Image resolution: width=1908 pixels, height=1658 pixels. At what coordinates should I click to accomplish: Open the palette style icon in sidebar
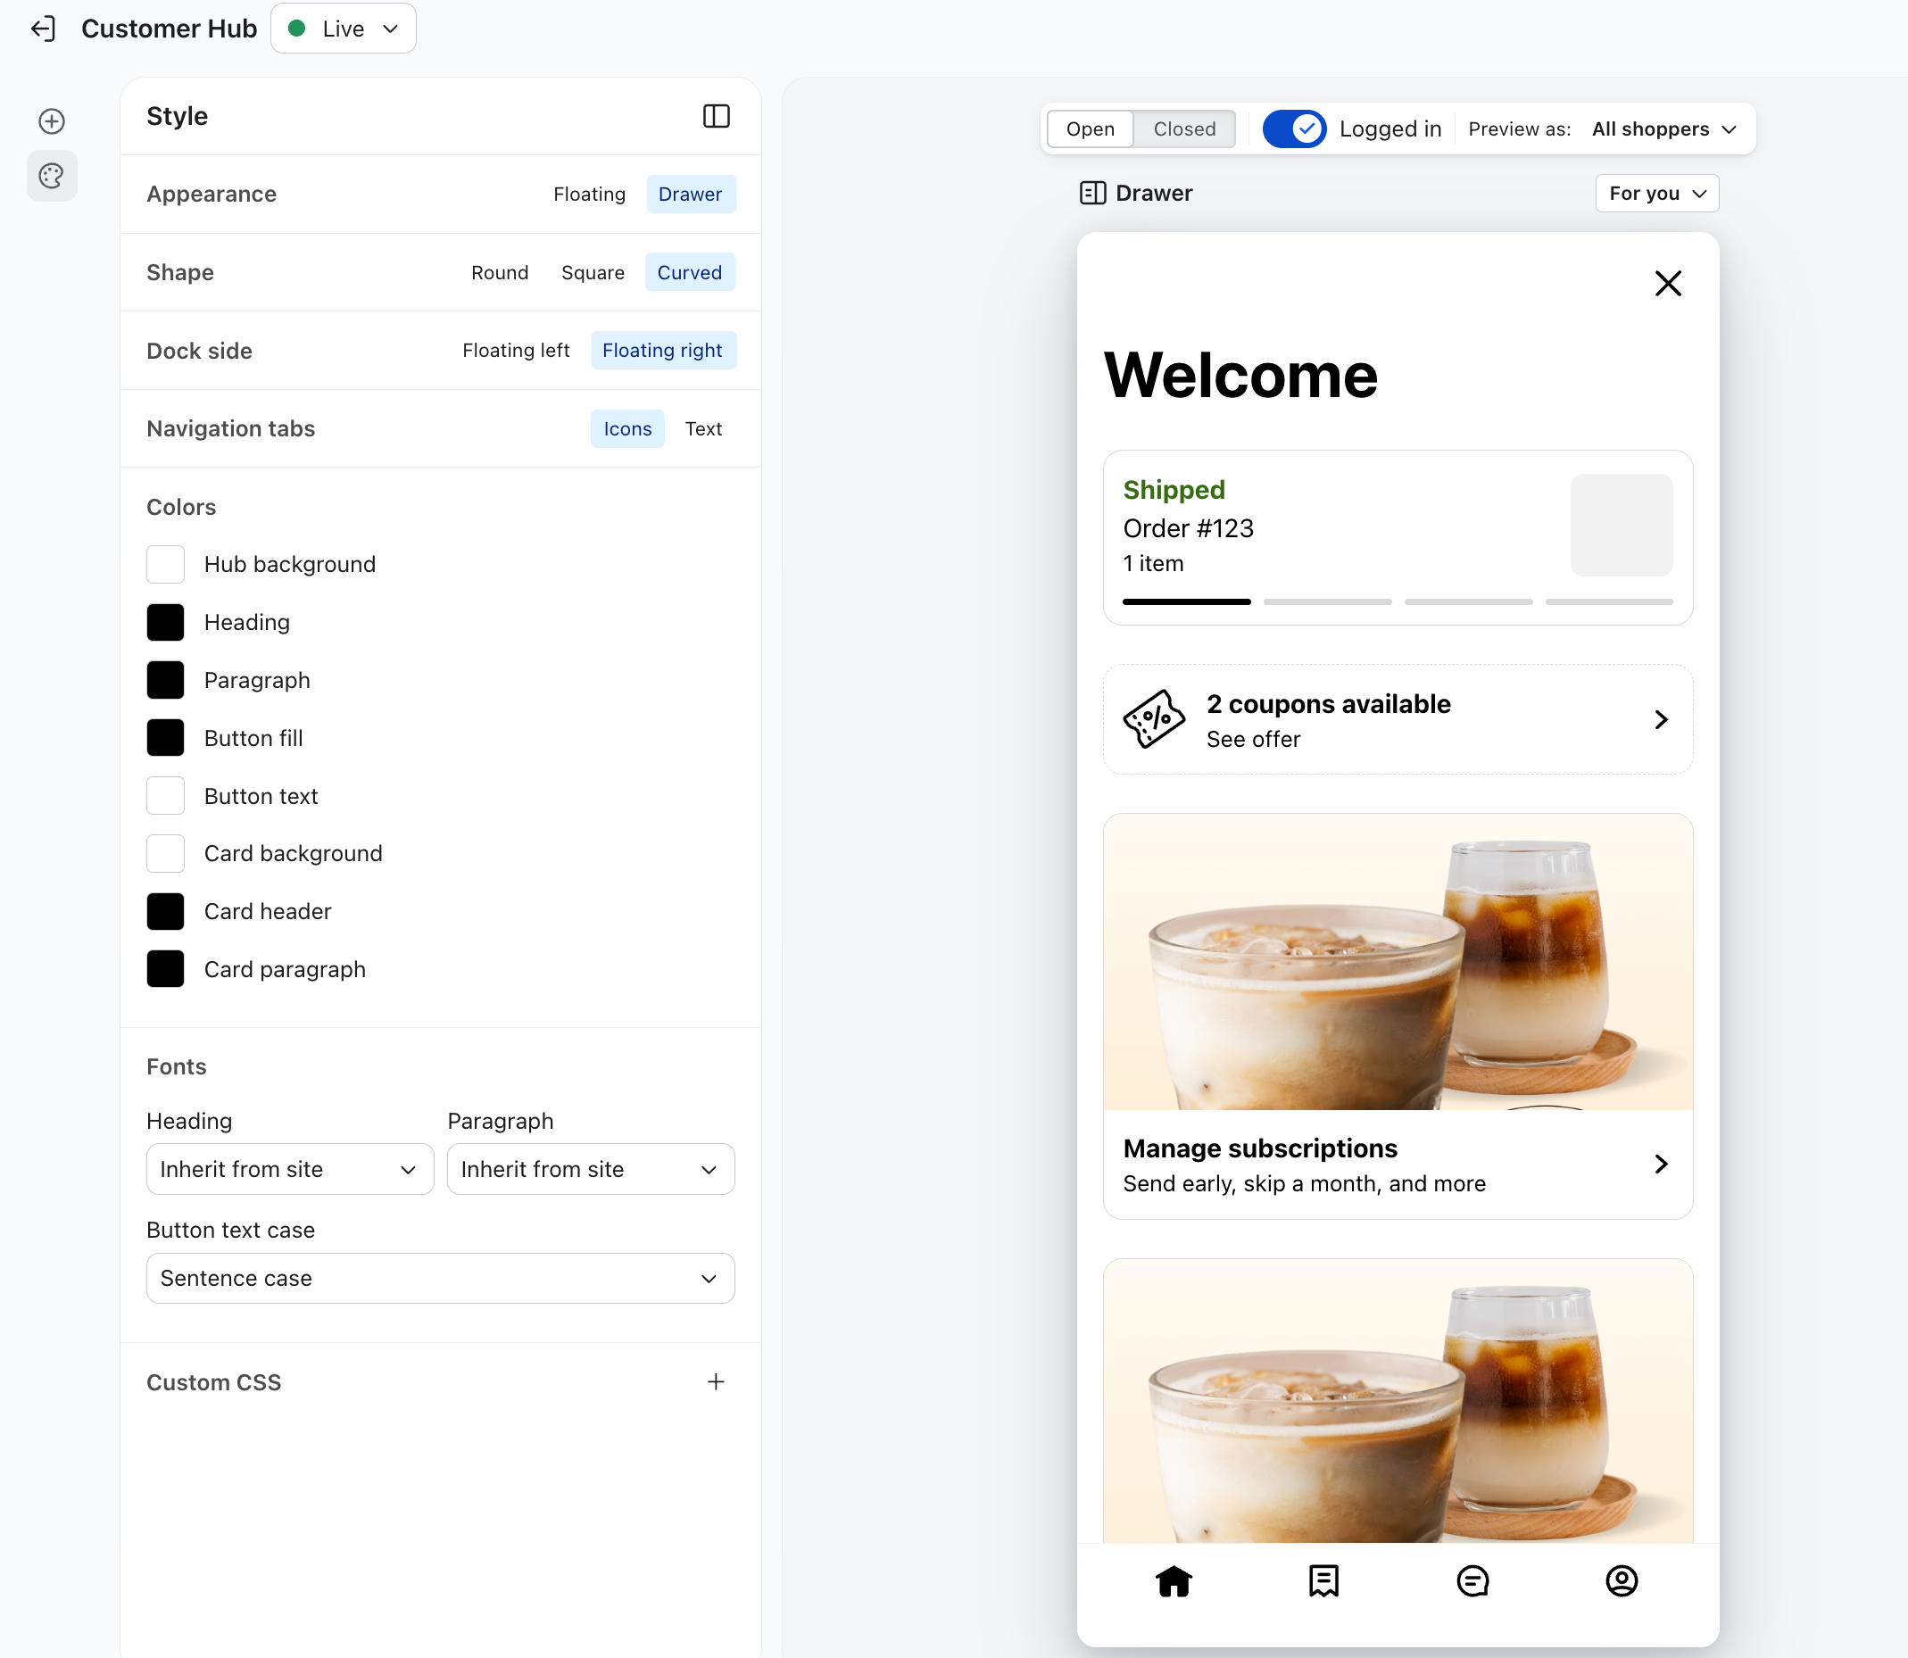pyautogui.click(x=52, y=176)
